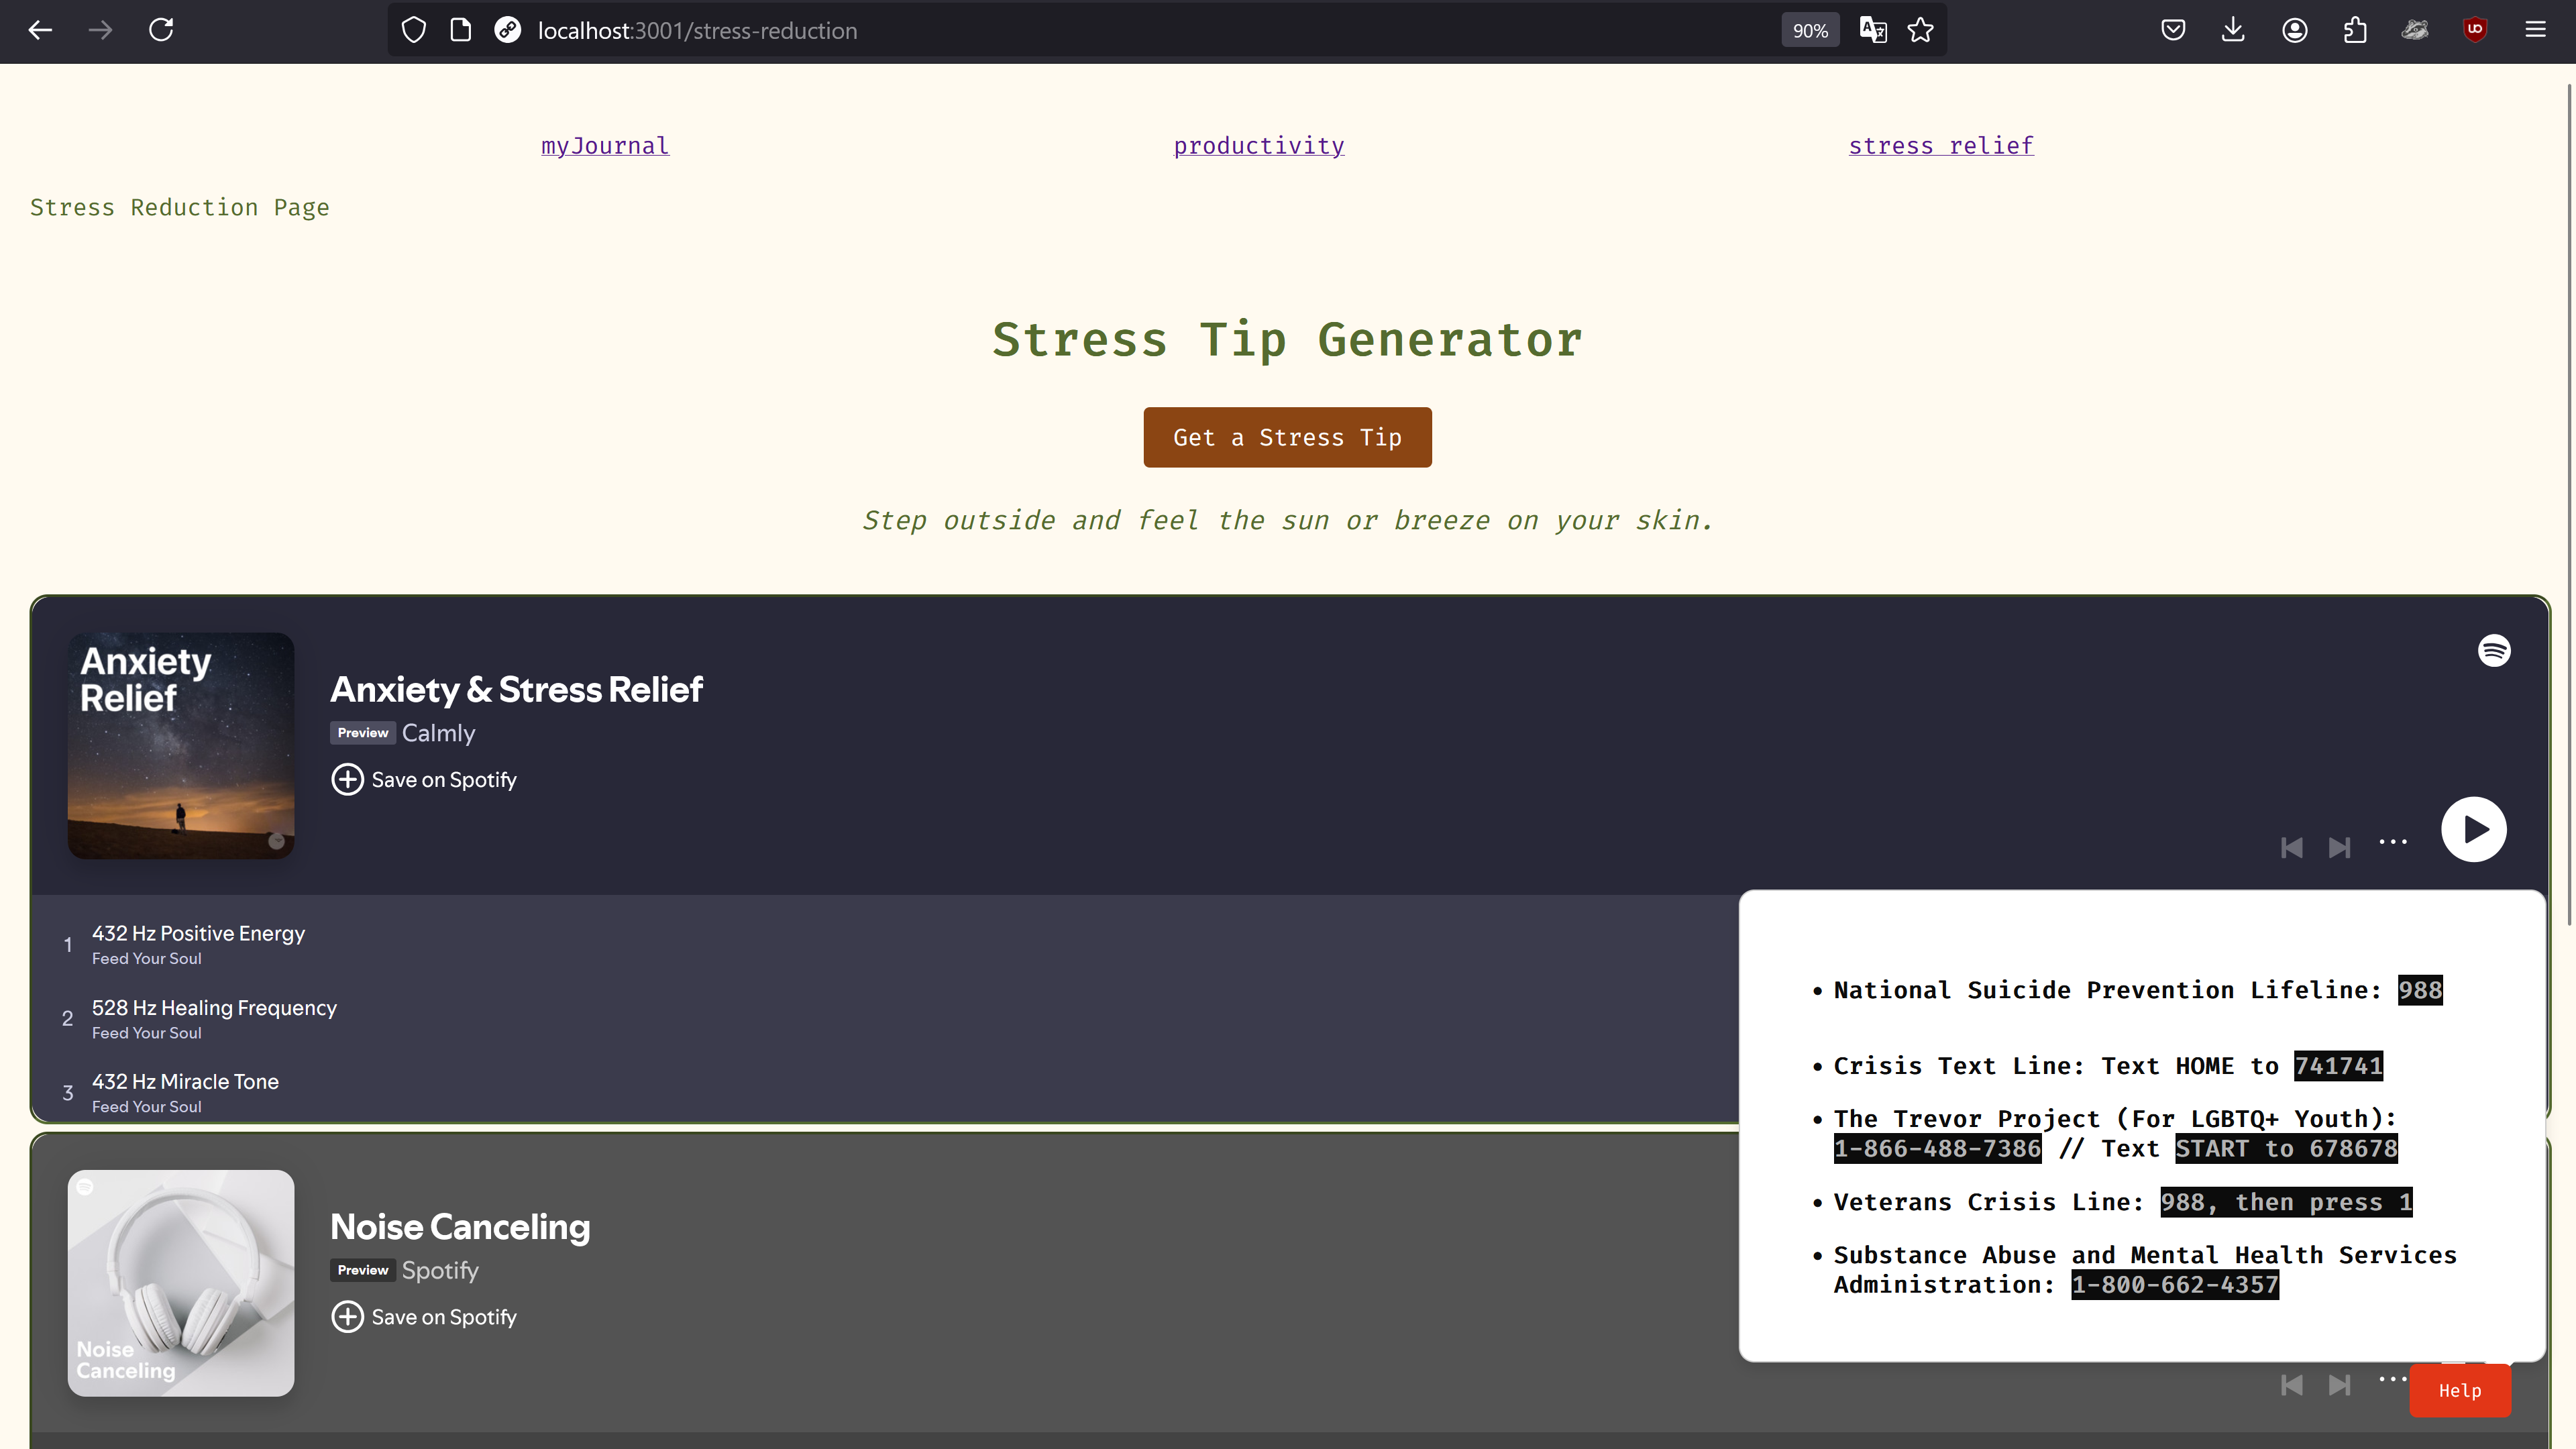Go to the productivity page link
This screenshot has height=1449, width=2576.
click(1258, 146)
